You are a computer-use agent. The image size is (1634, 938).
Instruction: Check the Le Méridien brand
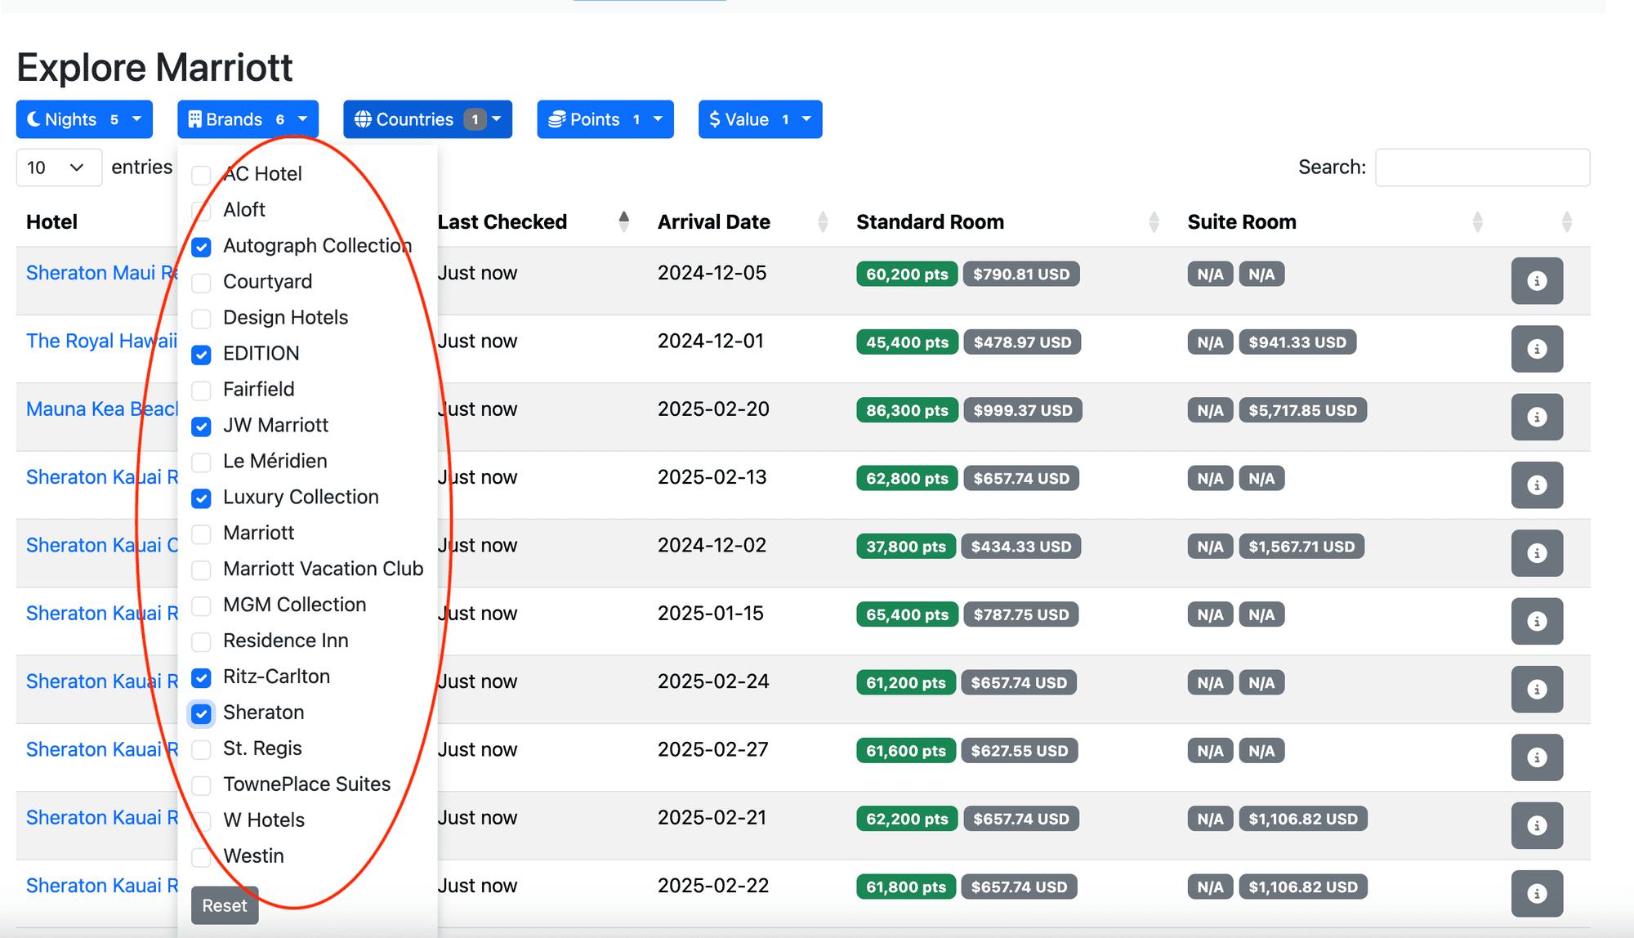201,462
